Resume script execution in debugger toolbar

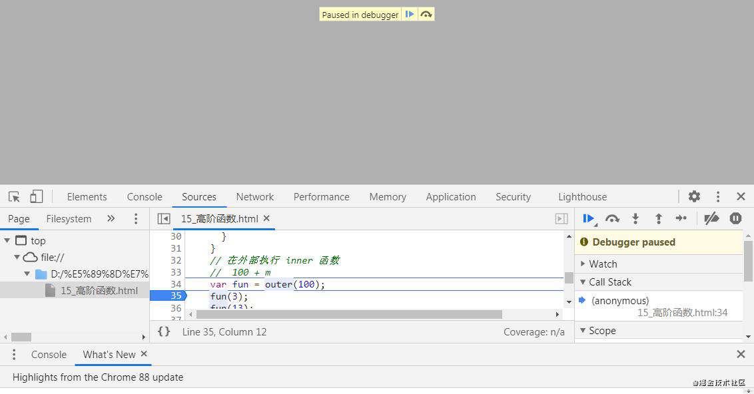tap(589, 219)
